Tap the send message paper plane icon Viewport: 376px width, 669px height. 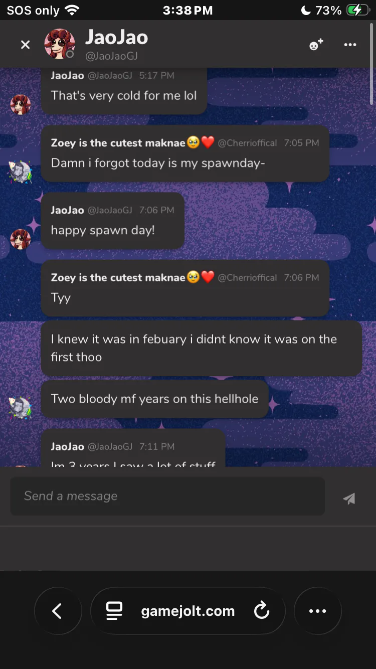(349, 498)
